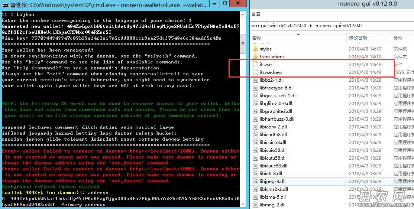The width and height of the screenshot is (414, 209).
Task: Click the itsvse.keys modified date 2018/4/8 14:48
Action: tap(365, 72)
